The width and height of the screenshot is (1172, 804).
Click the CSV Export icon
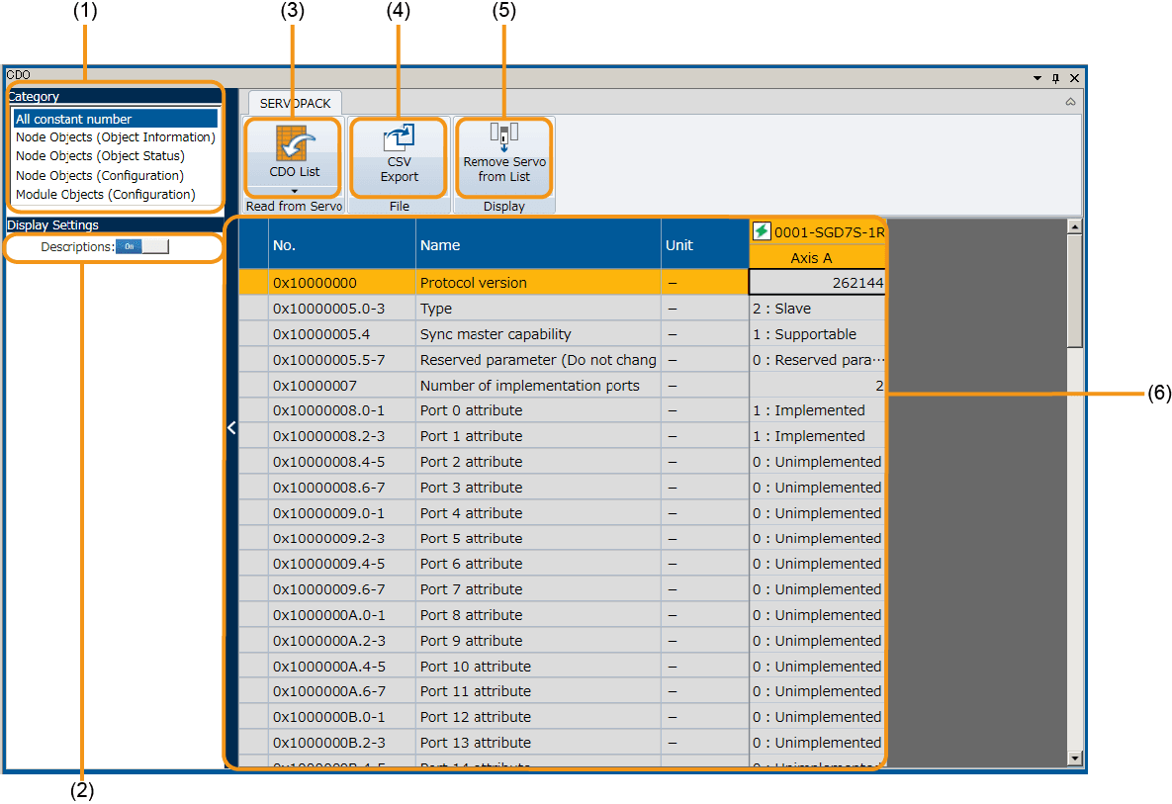(400, 138)
